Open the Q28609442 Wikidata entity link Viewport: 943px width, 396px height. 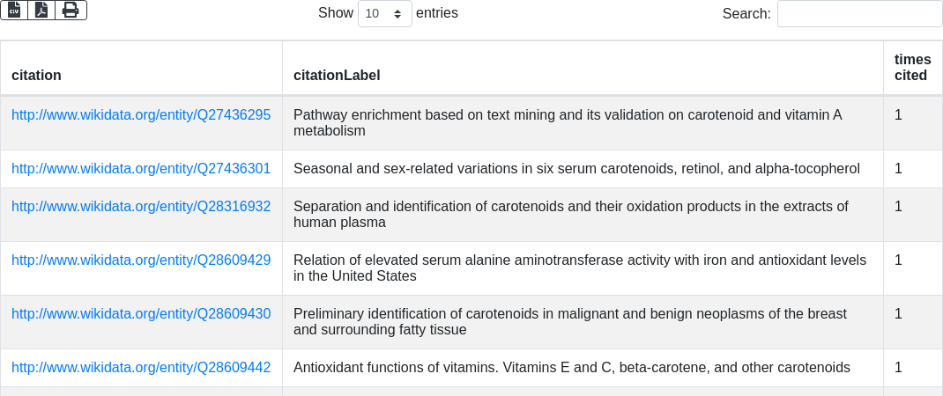141,368
